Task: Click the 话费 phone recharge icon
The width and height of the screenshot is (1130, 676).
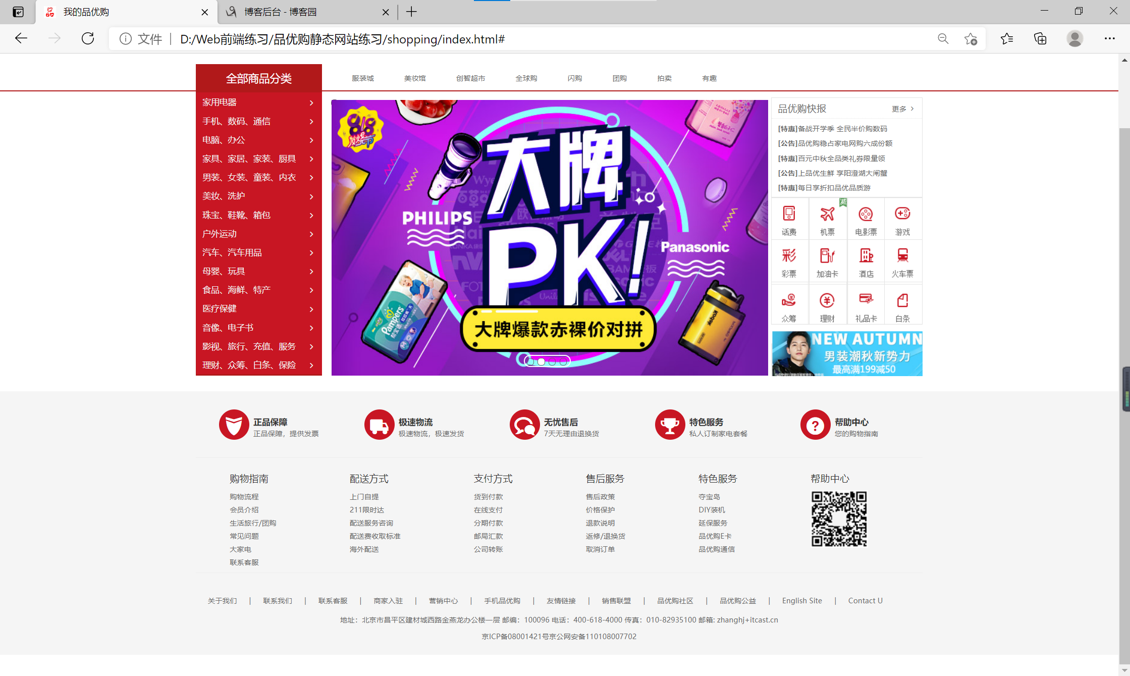Action: coord(789,214)
